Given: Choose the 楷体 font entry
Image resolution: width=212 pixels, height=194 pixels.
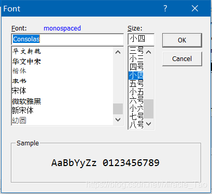Looking at the screenshot, I should pos(19,71).
